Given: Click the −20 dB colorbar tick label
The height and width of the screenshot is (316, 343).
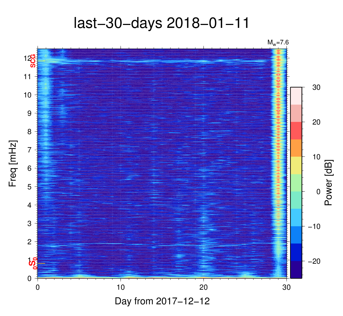Looking at the screenshot, I should tap(314, 261).
